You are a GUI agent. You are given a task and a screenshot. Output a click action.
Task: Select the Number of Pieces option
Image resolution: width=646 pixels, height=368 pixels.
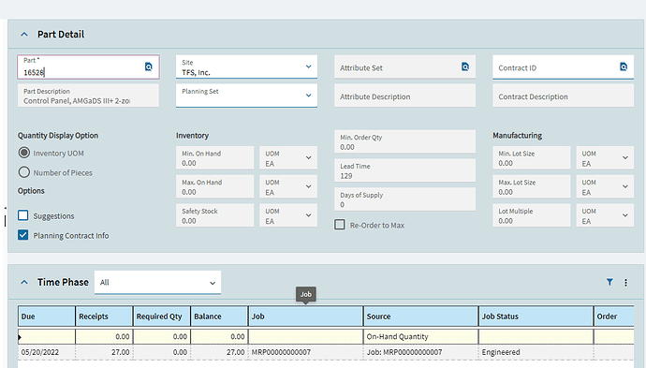(x=24, y=172)
